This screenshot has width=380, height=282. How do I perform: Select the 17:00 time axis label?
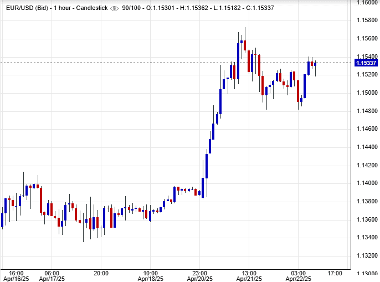click(334, 273)
